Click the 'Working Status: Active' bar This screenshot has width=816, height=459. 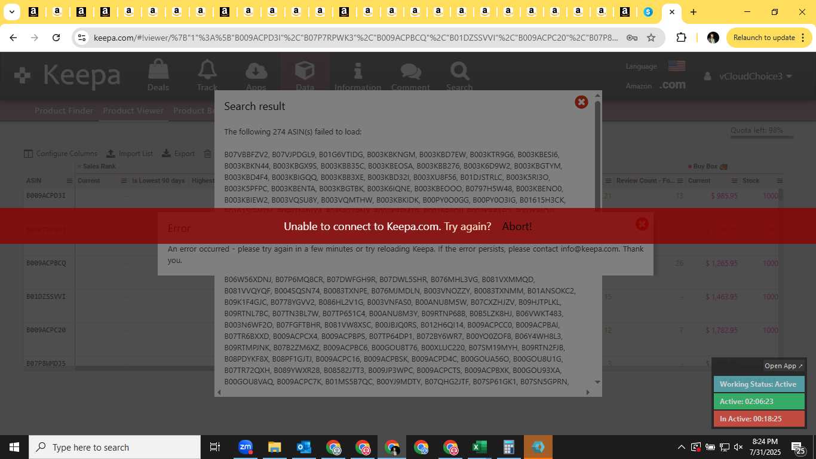(x=759, y=384)
